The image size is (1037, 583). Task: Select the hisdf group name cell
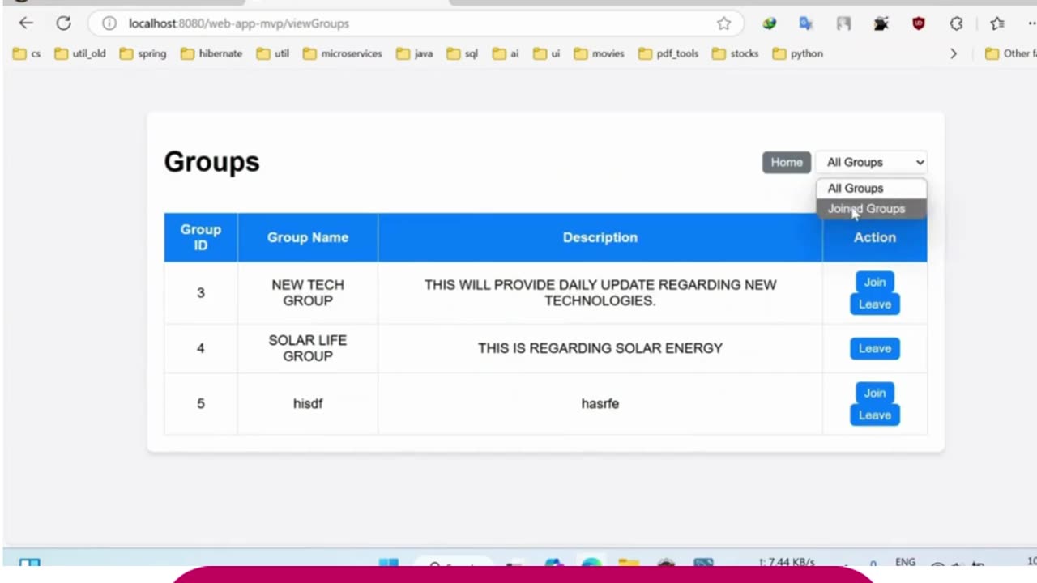click(308, 403)
